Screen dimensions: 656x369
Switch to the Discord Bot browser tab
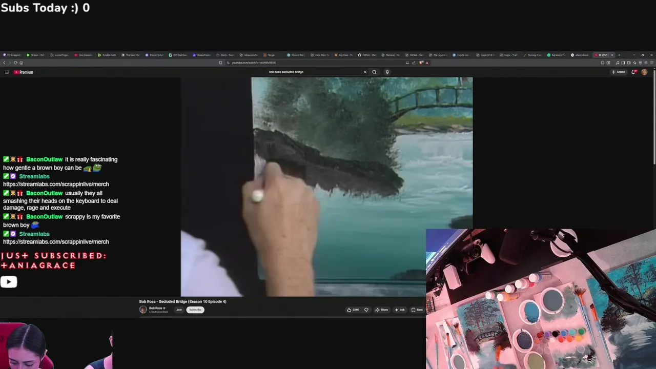[297, 55]
